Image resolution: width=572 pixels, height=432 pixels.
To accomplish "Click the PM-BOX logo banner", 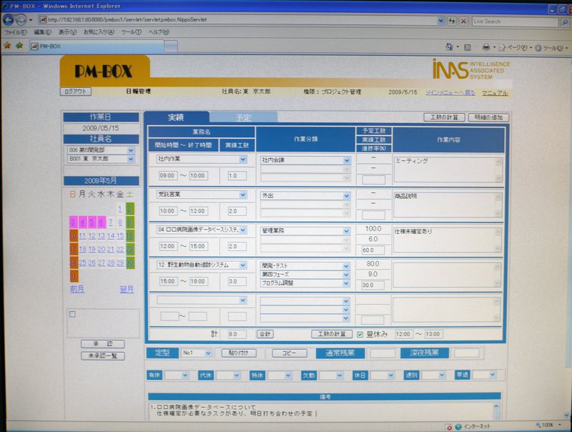I will [104, 70].
